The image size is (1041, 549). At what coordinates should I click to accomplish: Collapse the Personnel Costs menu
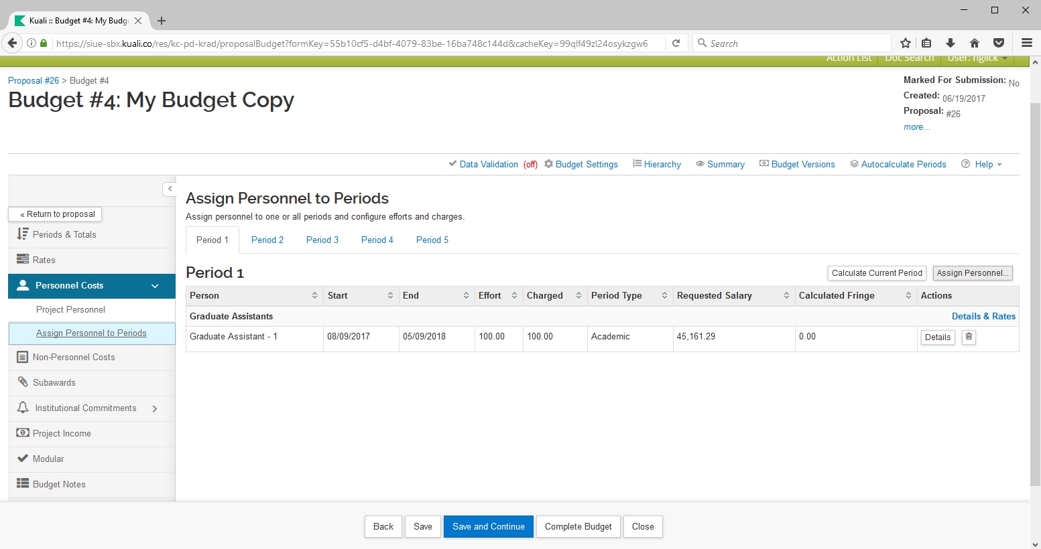pos(155,286)
